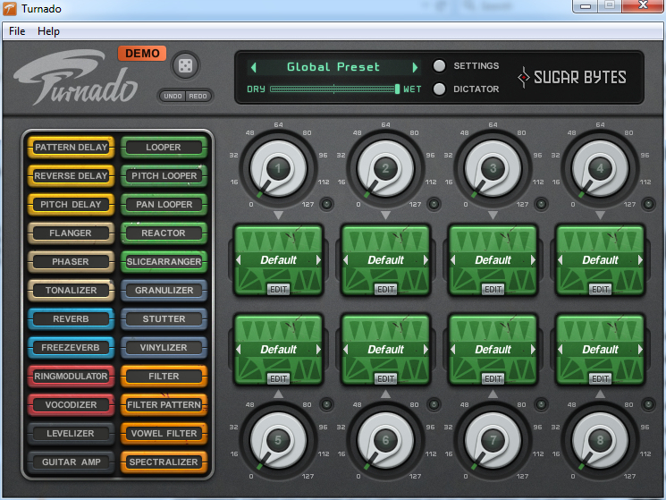The height and width of the screenshot is (500, 666).
Task: Go to previous Global Preset with left arrow
Action: (254, 67)
